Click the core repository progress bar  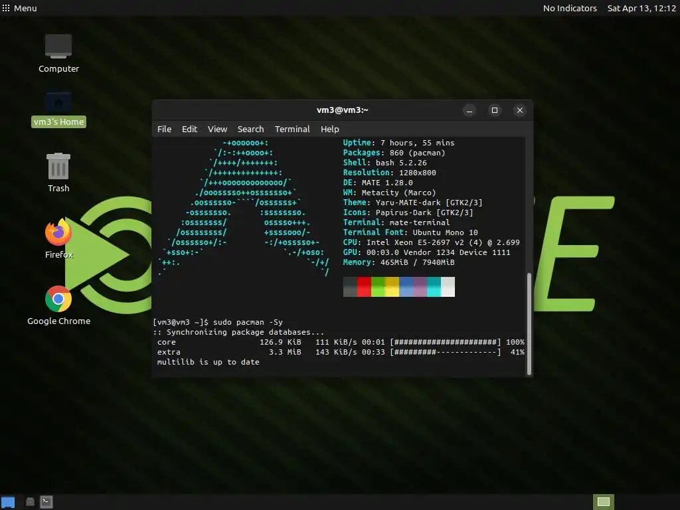(446, 342)
